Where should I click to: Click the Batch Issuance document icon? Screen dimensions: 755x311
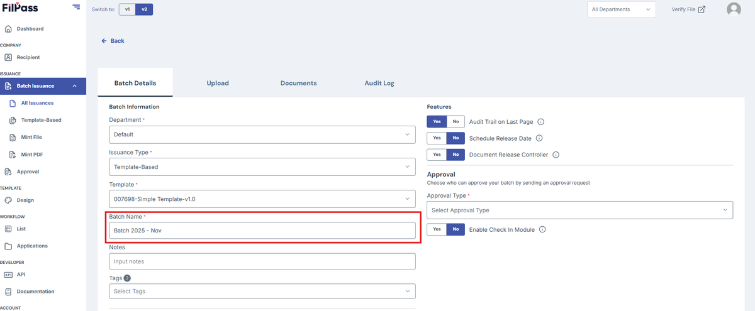tap(8, 86)
